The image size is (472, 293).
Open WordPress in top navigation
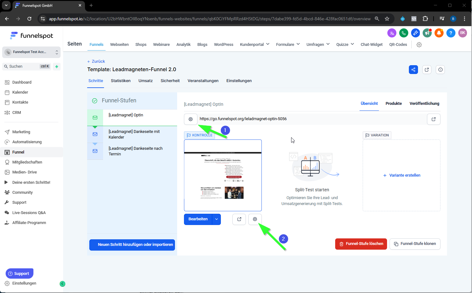pos(224,45)
